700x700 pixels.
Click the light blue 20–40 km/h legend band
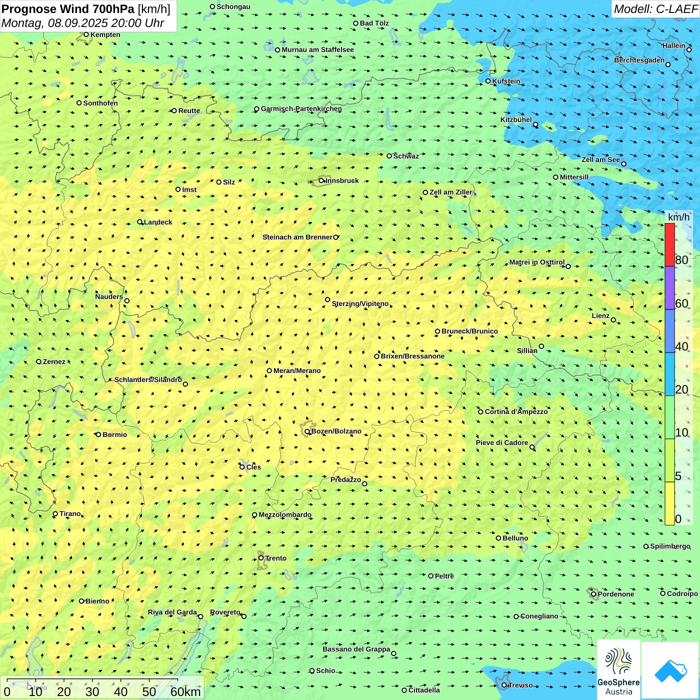[x=669, y=374]
